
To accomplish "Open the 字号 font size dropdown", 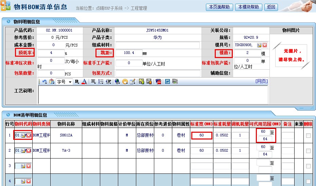I will 70,81.
